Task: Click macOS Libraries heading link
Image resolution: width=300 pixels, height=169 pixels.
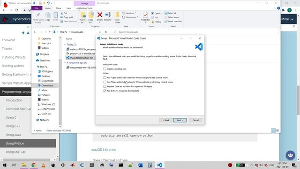Action: [x=103, y=150]
